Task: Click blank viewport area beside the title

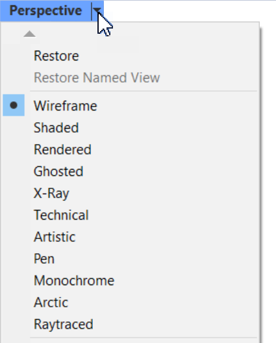Action: (x=190, y=11)
